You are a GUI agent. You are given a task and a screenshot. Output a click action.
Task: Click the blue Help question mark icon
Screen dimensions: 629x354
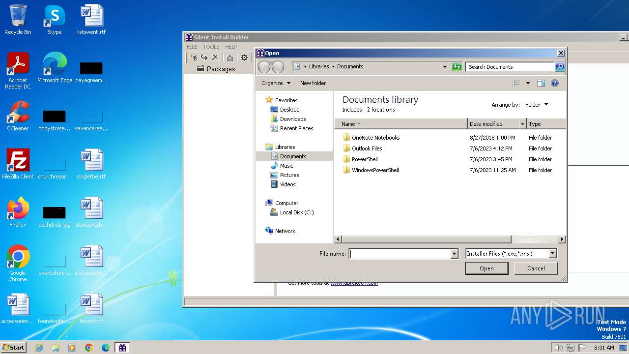coord(555,83)
